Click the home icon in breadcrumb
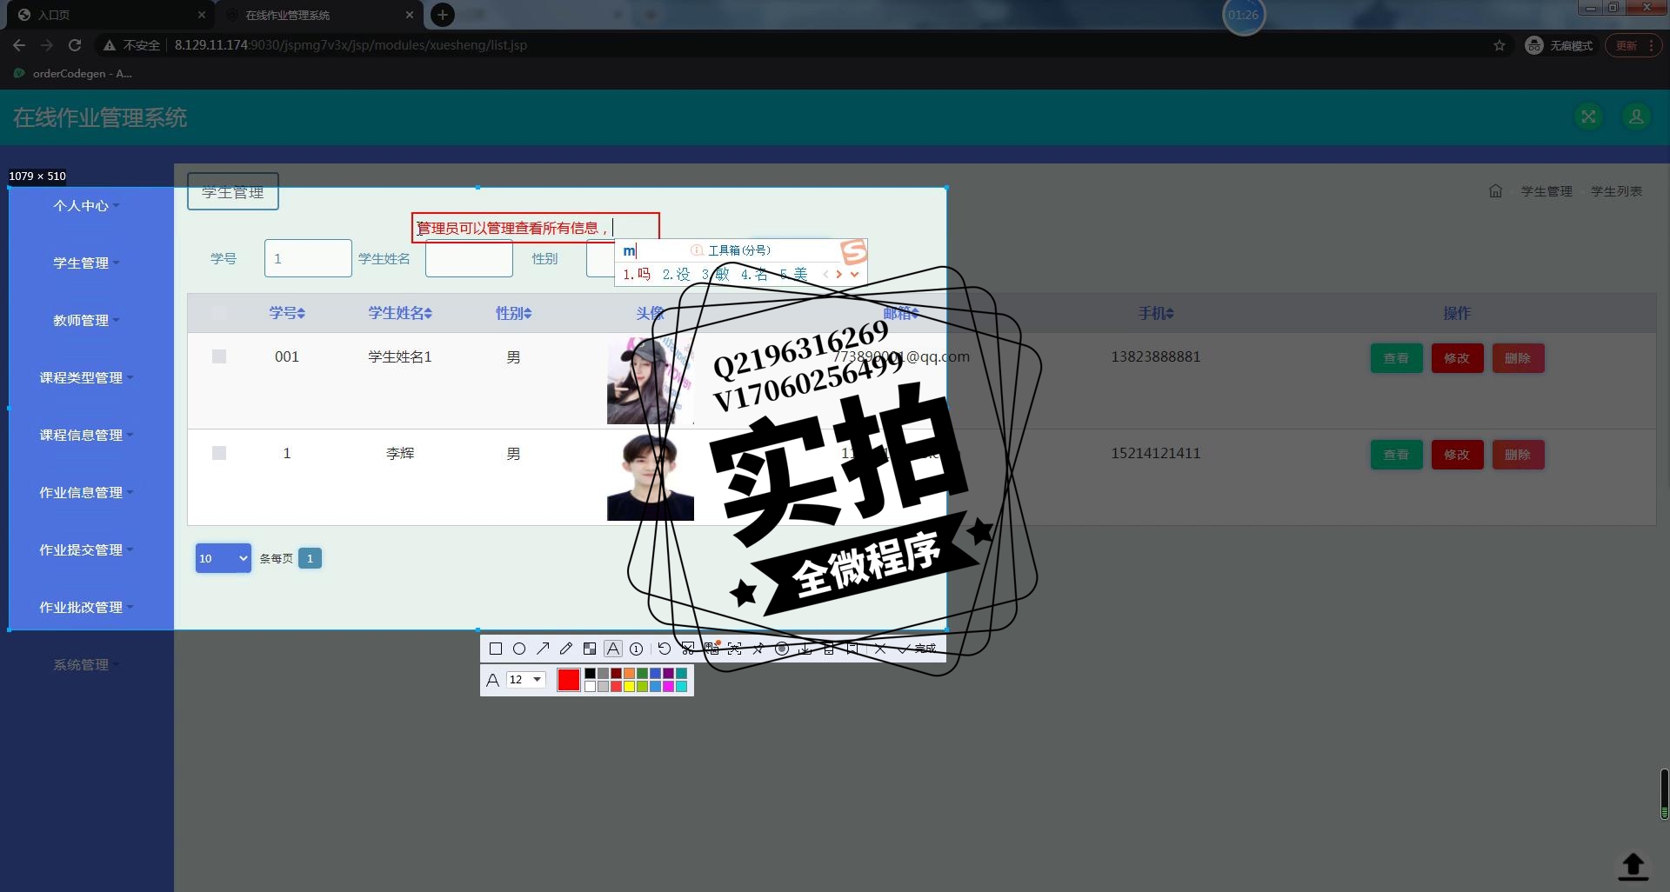Image resolution: width=1670 pixels, height=892 pixels. [1495, 191]
